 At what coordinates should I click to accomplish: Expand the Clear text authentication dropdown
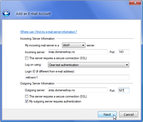pyautogui.click(x=89, y=65)
